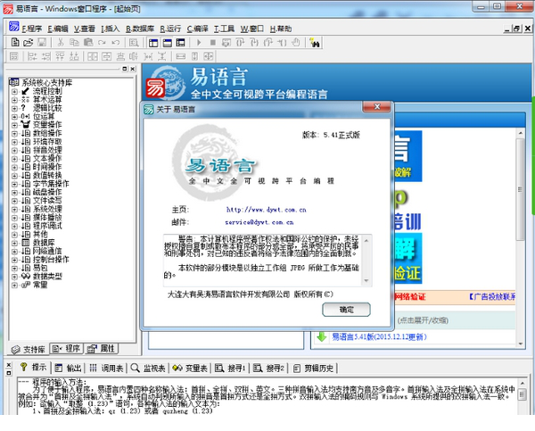Viewport: 535px width, 431px height.
Task: Toggle float on the bottom output panel
Action: 9,373
